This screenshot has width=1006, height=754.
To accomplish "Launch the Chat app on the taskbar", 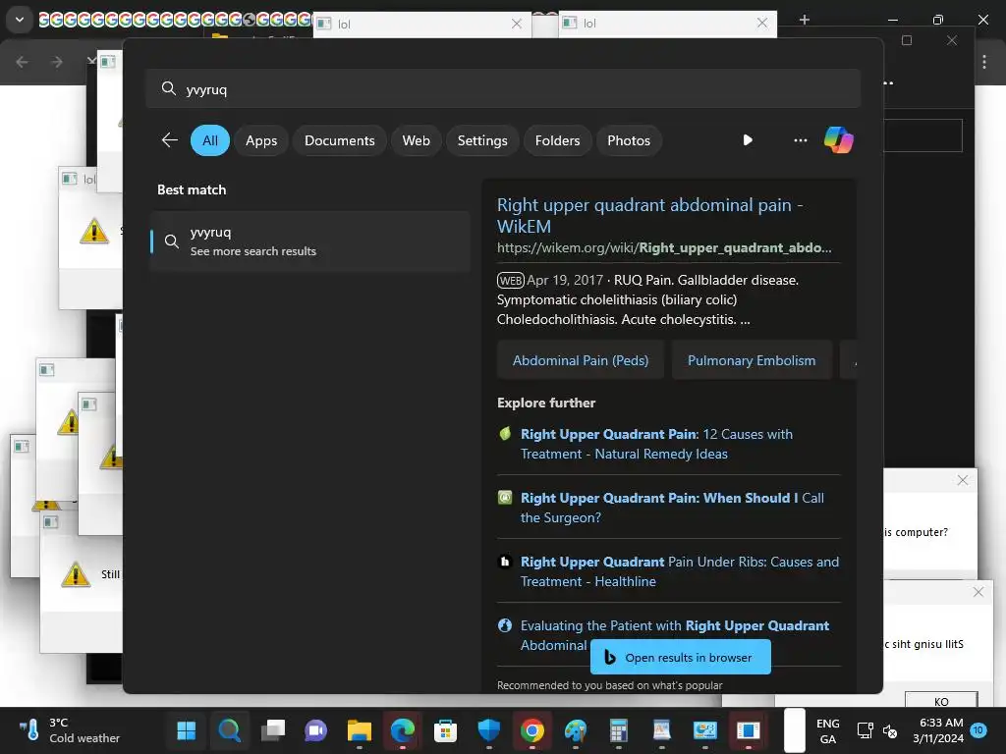I will pyautogui.click(x=315, y=730).
